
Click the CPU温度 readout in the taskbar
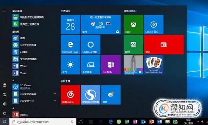click(188, 122)
